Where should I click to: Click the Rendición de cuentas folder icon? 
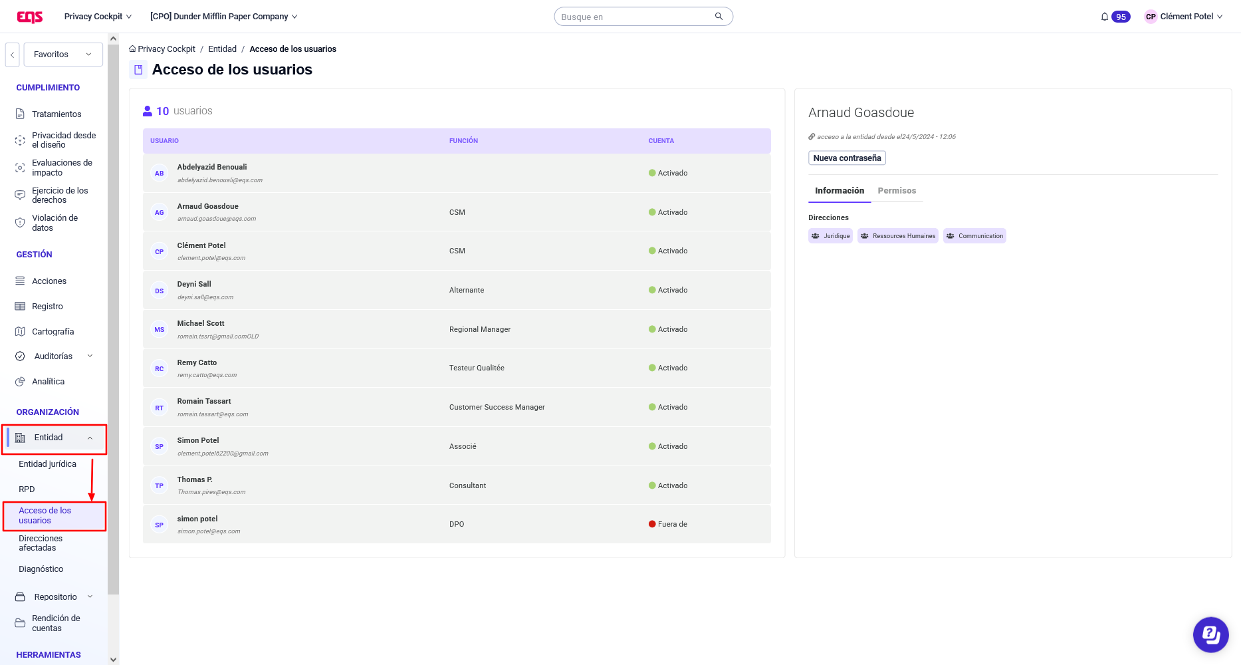coord(21,623)
